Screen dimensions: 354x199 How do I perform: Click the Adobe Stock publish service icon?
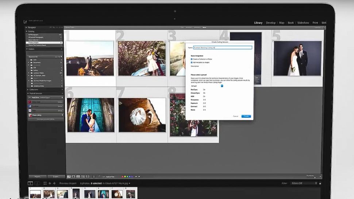30,102
